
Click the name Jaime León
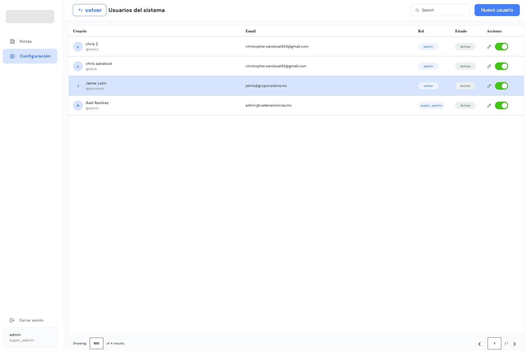(96, 83)
